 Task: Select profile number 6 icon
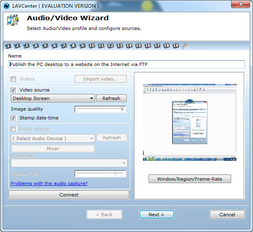[x=54, y=46]
